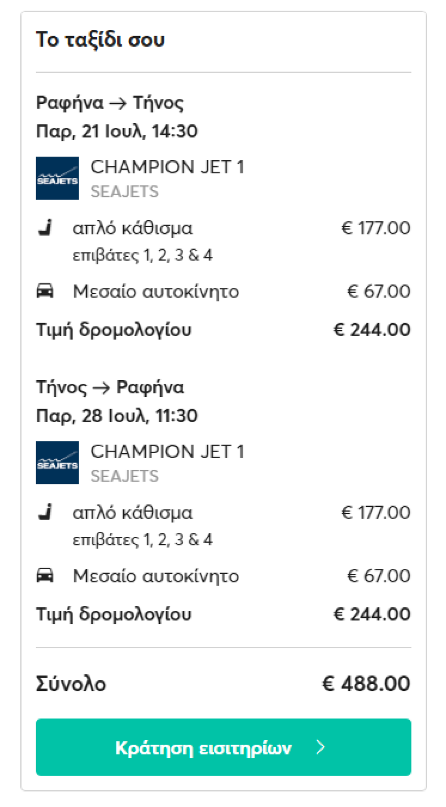Click the CHAMPION JET 1 vessel name link
The image size is (446, 807).
pos(168,167)
